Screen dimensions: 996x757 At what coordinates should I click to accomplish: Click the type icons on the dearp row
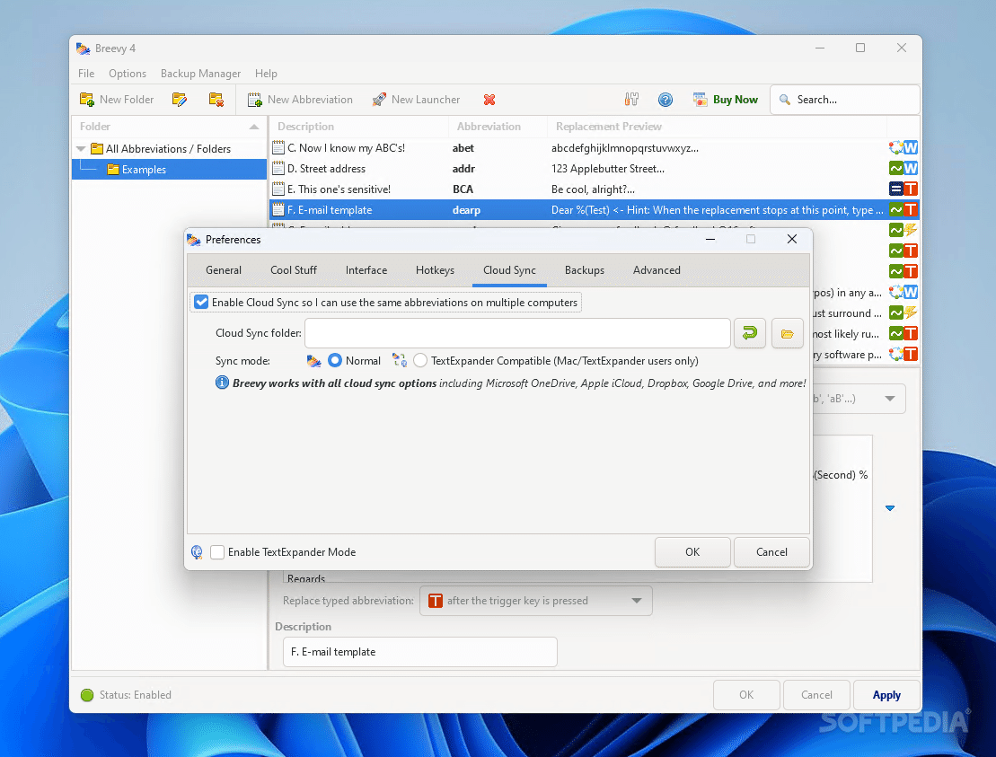(x=903, y=209)
